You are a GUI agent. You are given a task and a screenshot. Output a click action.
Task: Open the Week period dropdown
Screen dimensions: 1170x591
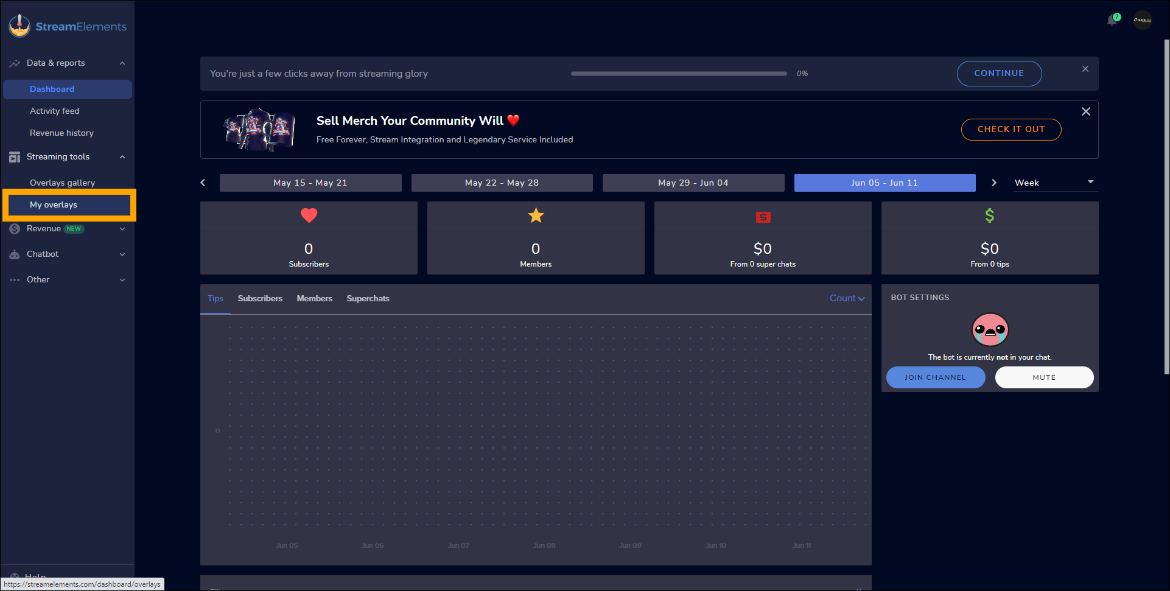tap(1054, 183)
